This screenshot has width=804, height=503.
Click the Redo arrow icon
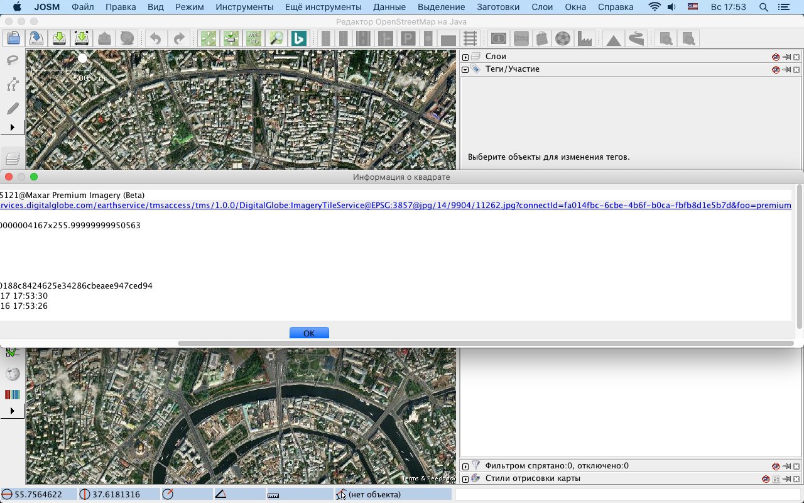click(179, 38)
